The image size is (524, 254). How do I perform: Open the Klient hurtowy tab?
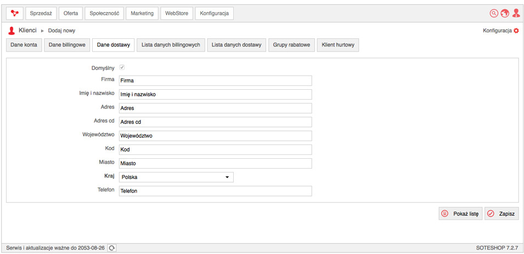tap(338, 45)
